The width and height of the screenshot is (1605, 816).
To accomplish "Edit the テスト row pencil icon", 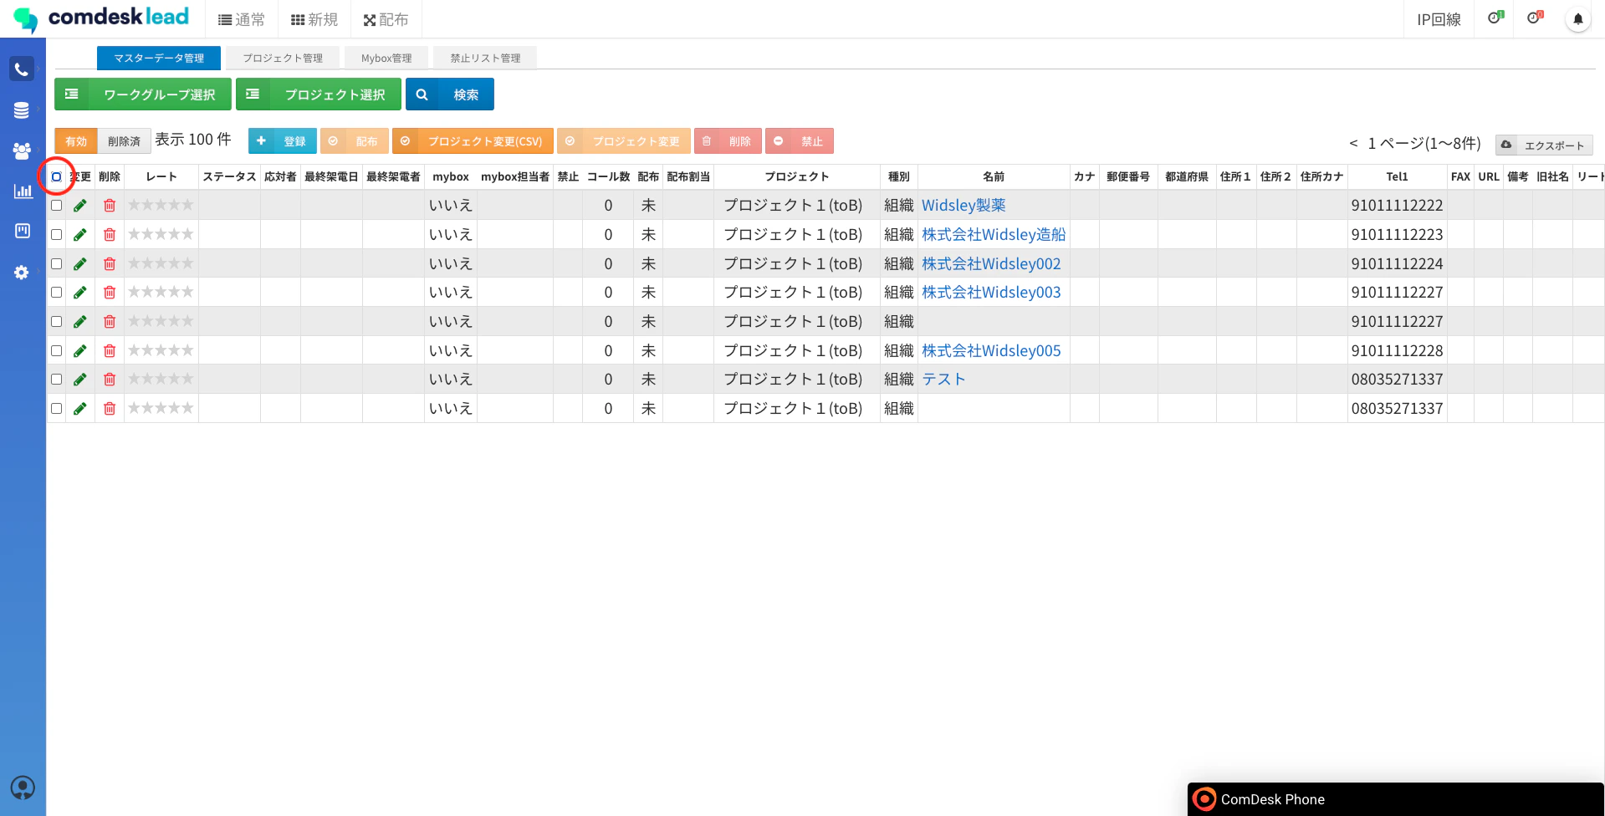I will point(80,380).
